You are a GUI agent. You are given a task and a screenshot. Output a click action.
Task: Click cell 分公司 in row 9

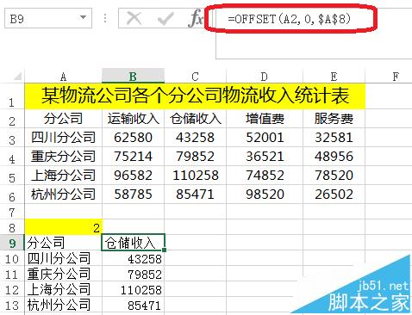64,243
